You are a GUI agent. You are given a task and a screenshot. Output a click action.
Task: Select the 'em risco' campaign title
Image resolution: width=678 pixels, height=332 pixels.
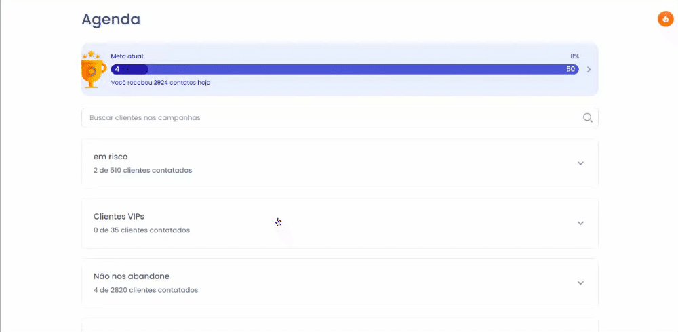[x=111, y=157]
